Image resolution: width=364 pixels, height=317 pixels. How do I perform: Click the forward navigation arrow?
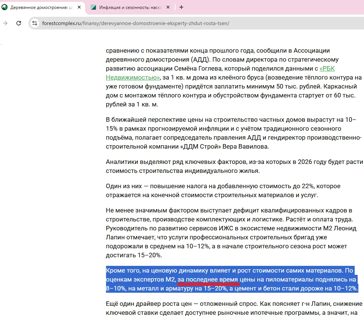coord(5,23)
